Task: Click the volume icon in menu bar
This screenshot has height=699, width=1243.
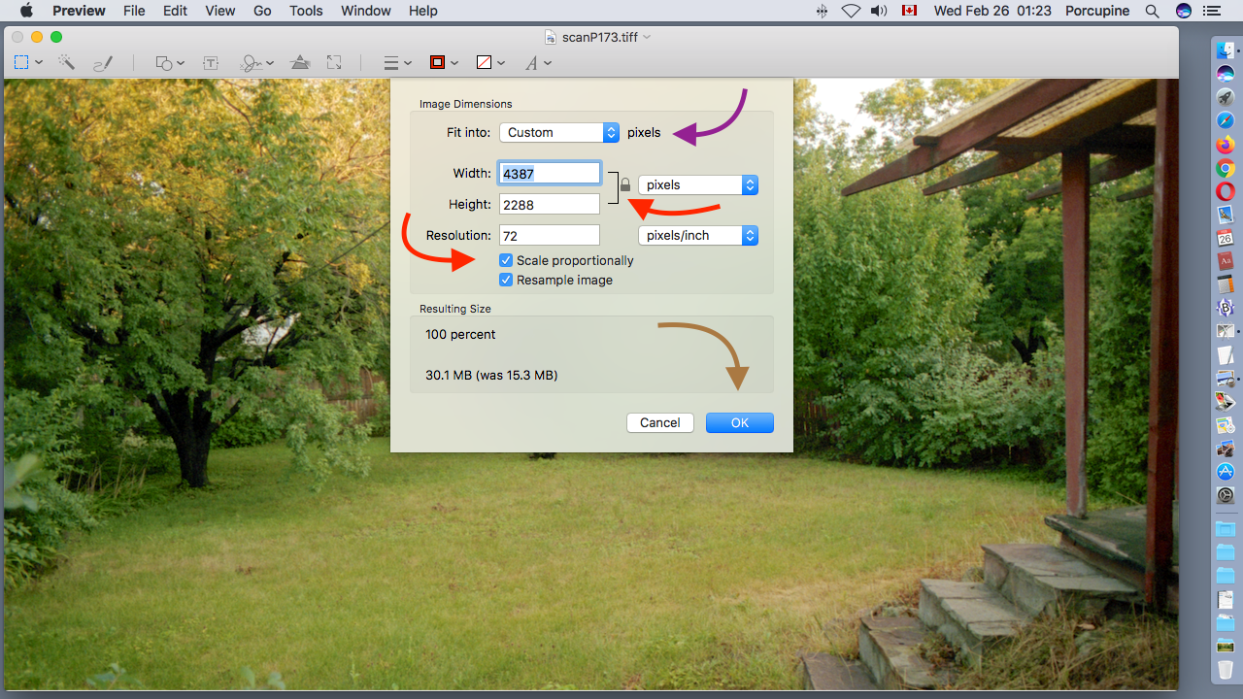Action: (x=879, y=11)
